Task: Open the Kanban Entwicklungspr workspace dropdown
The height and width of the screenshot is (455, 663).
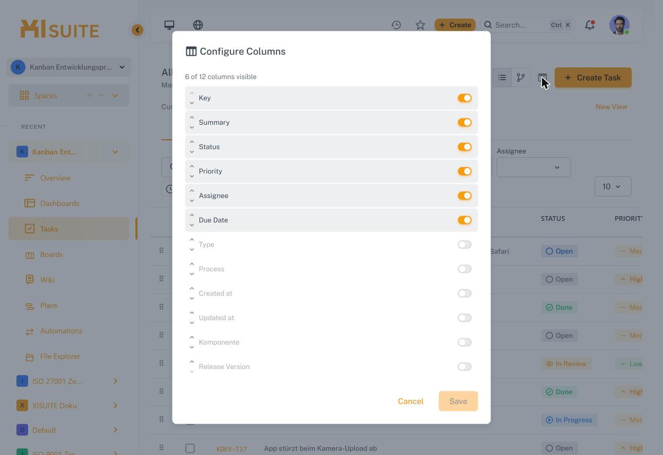Action: (69, 67)
